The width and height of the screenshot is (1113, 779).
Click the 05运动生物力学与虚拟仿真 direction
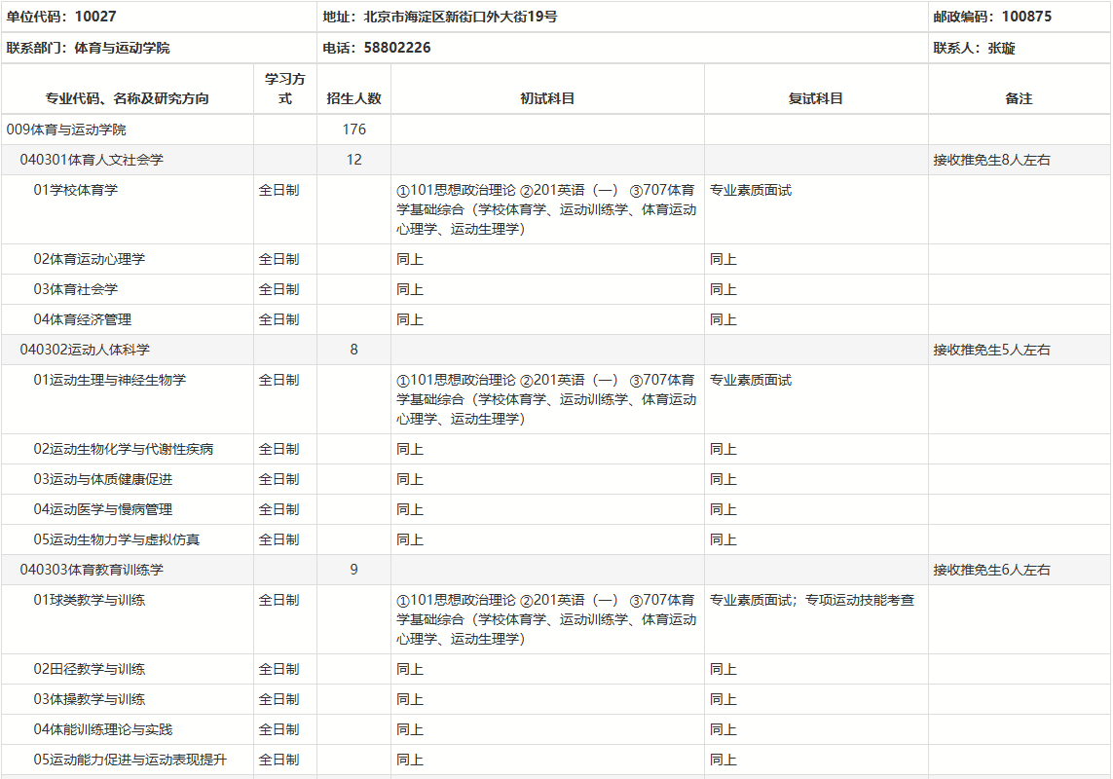point(116,539)
